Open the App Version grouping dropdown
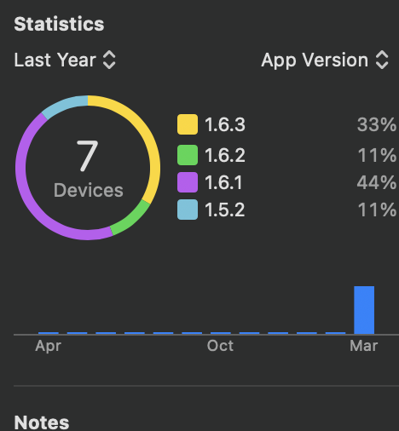The width and height of the screenshot is (399, 431). click(325, 60)
